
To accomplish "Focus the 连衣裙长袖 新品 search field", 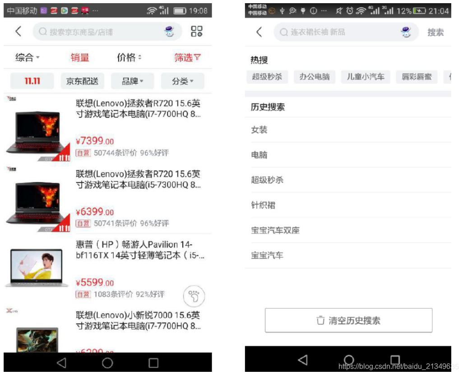I will (x=346, y=32).
